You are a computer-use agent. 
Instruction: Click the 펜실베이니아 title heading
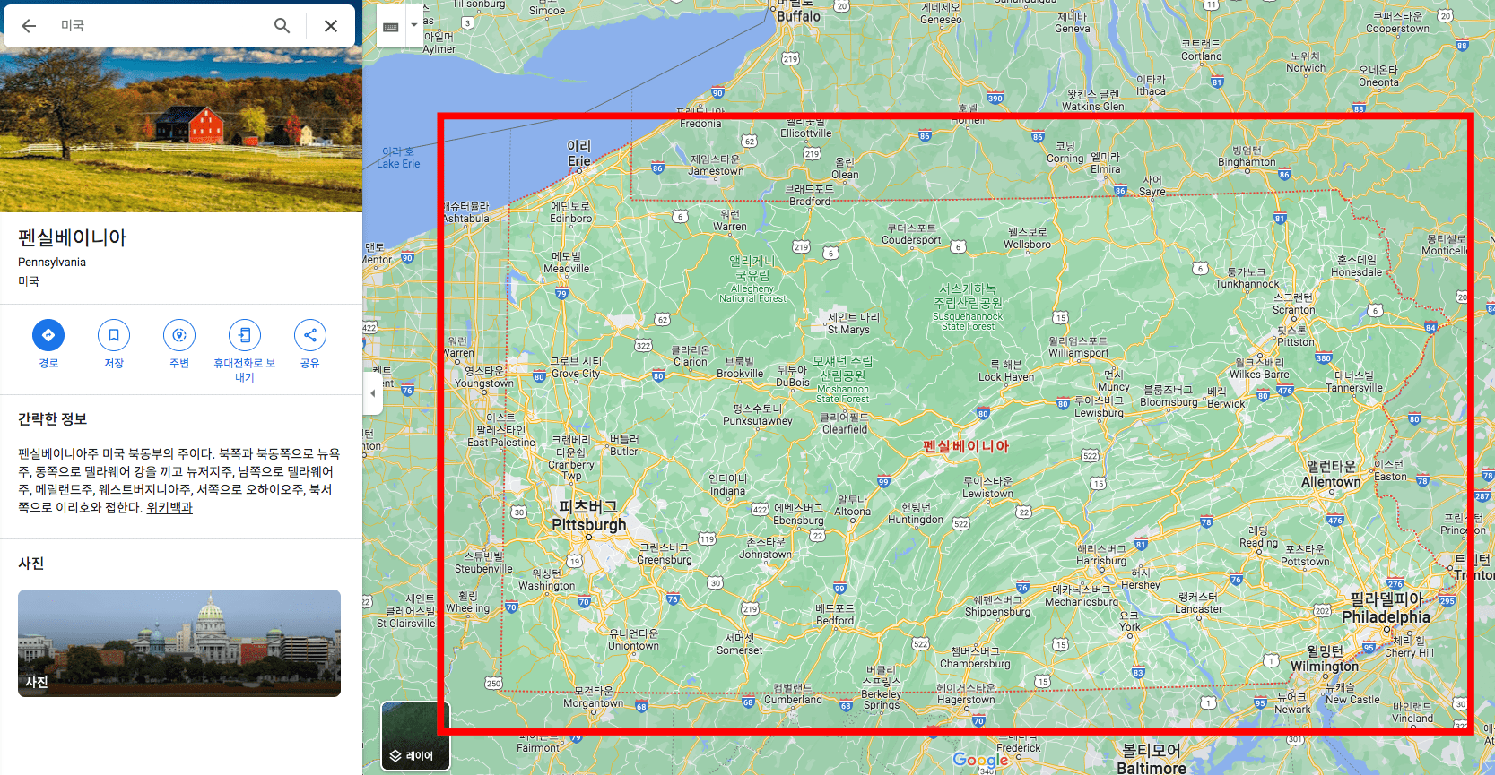click(x=73, y=237)
